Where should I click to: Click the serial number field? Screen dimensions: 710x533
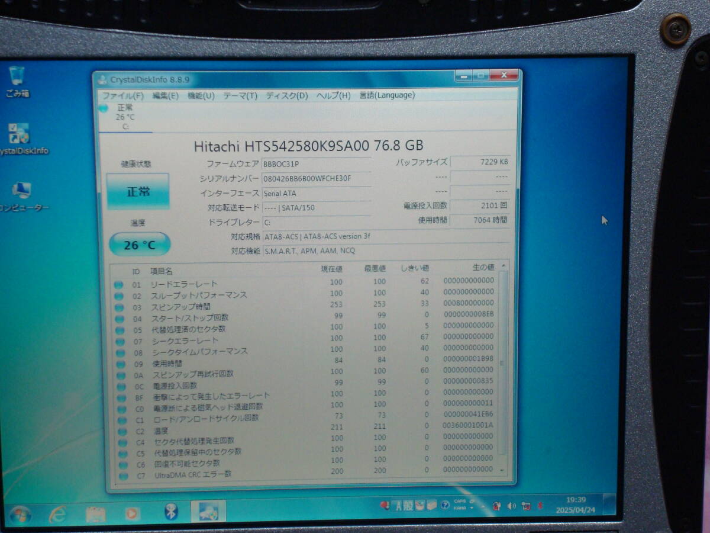click(x=317, y=178)
